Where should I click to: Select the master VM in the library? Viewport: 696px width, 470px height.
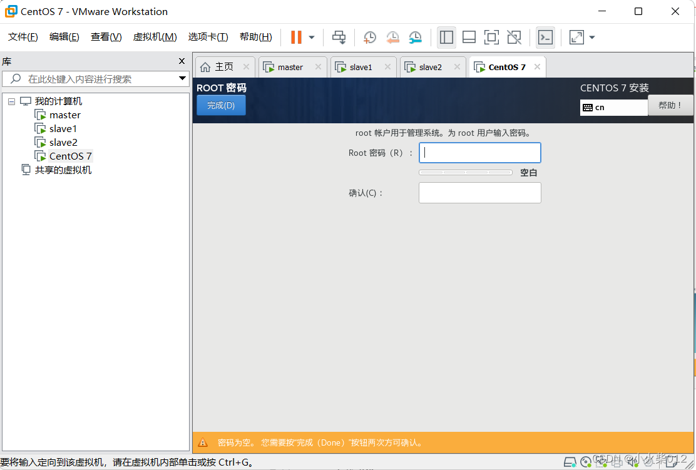pos(65,115)
